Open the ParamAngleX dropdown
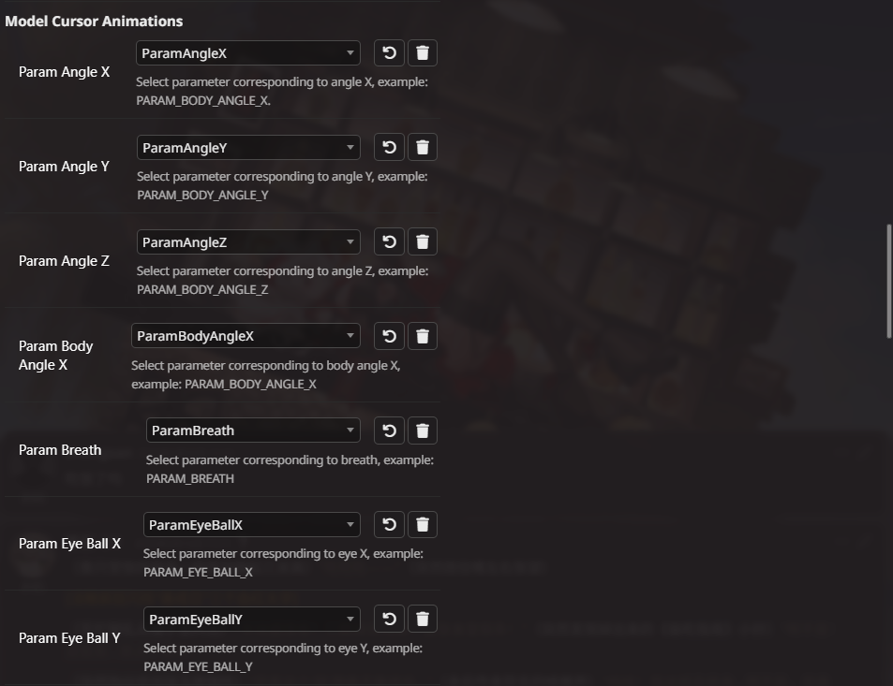Image resolution: width=893 pixels, height=686 pixels. [x=247, y=52]
